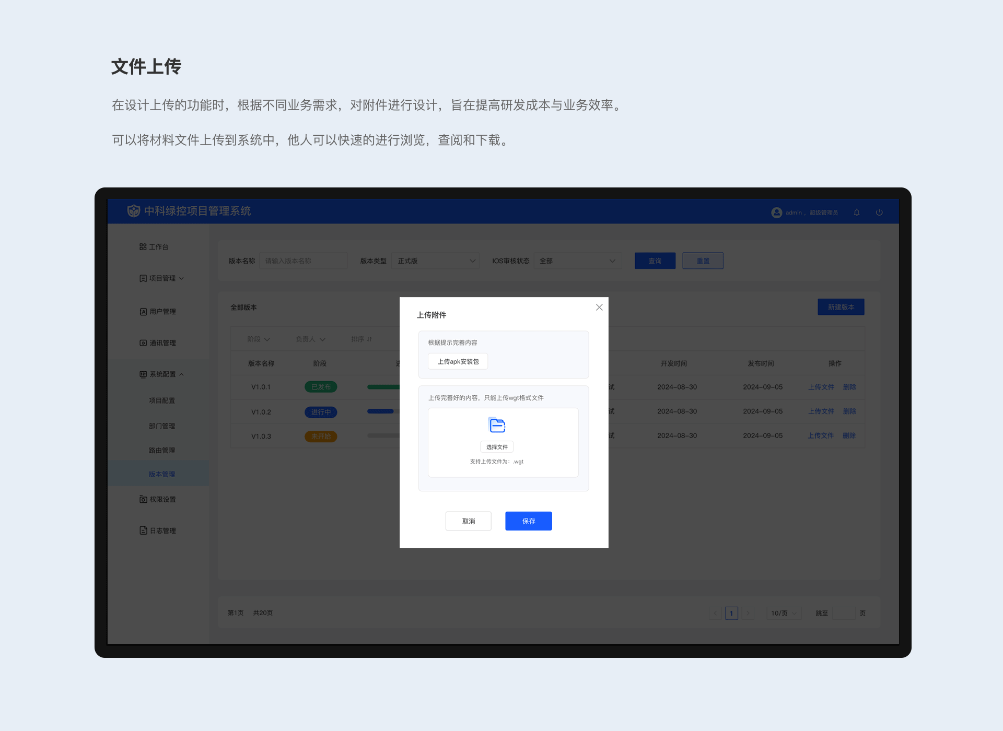Open 权限设置 in the sidebar
The width and height of the screenshot is (1003, 731).
coord(162,500)
